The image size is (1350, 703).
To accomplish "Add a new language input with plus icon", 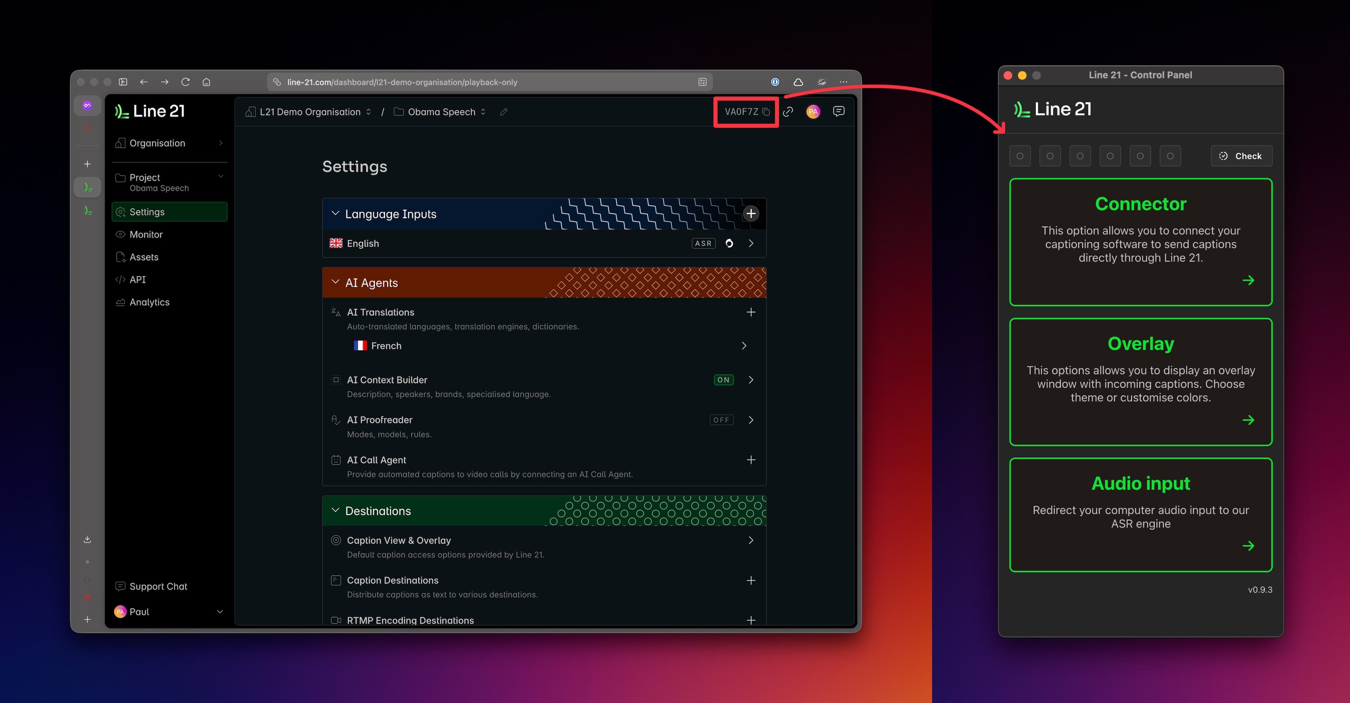I will 751,214.
